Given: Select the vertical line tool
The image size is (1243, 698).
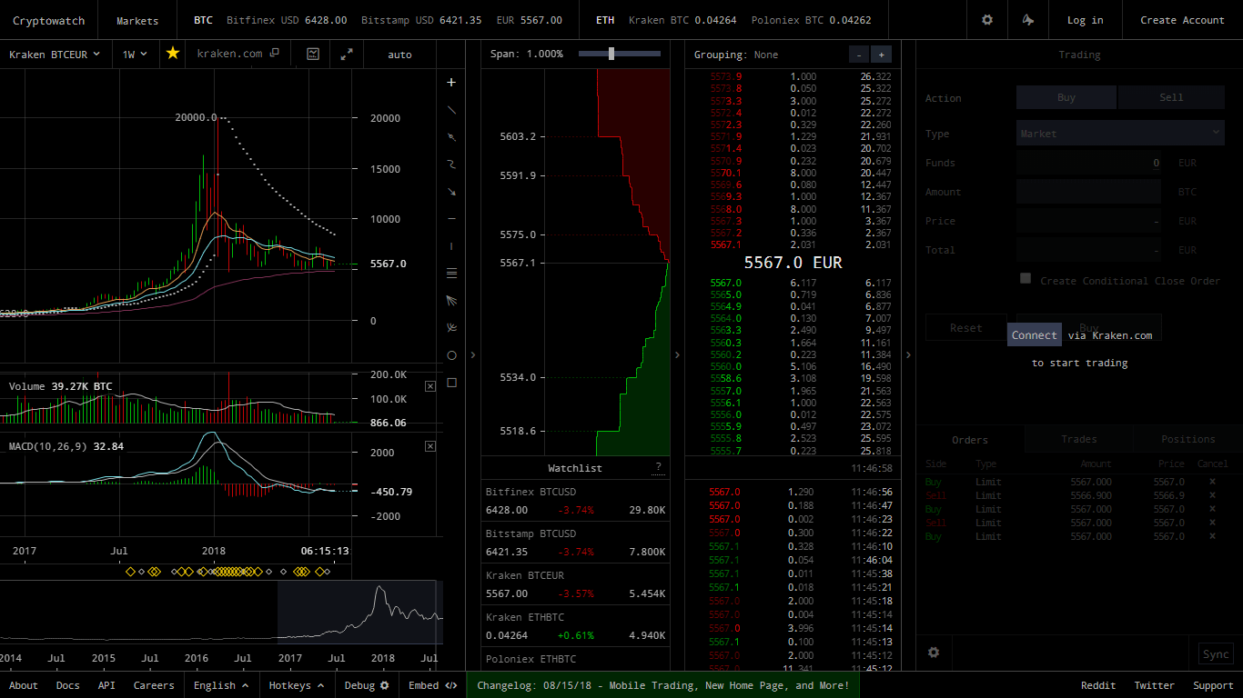Looking at the screenshot, I should (x=451, y=246).
